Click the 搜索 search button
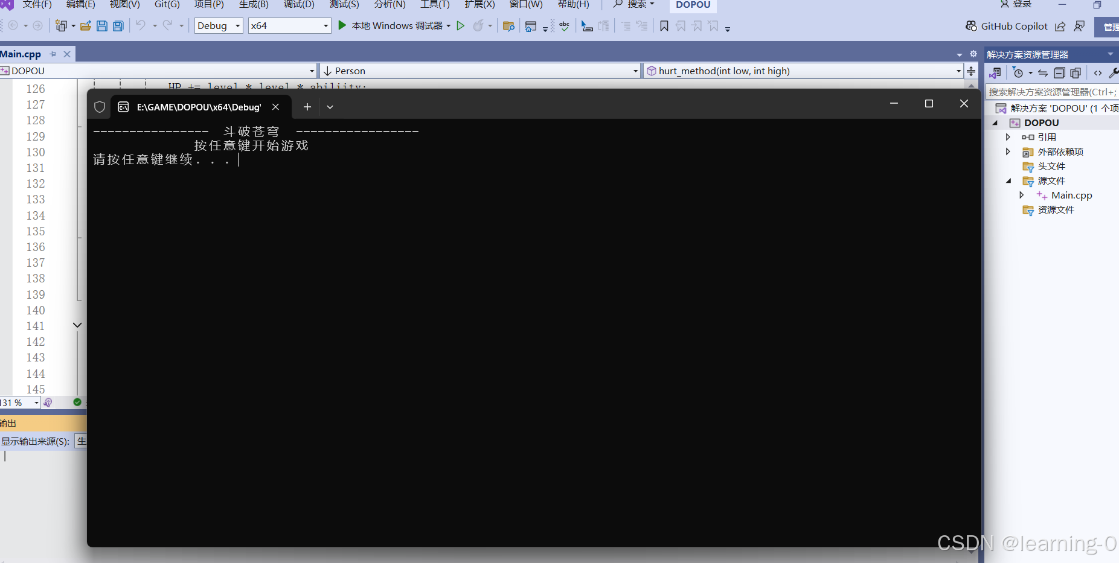The width and height of the screenshot is (1119, 563). (x=634, y=4)
